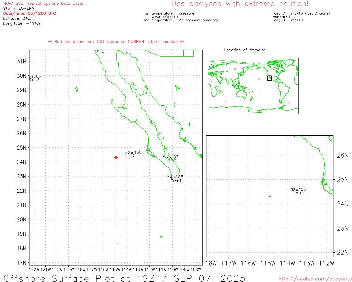This screenshot has height=282, width=352.
Task: Select the buoy marker with pressure 157
Action: click(x=169, y=159)
